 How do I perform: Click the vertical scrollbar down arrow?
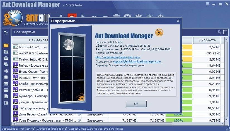click(226, 120)
